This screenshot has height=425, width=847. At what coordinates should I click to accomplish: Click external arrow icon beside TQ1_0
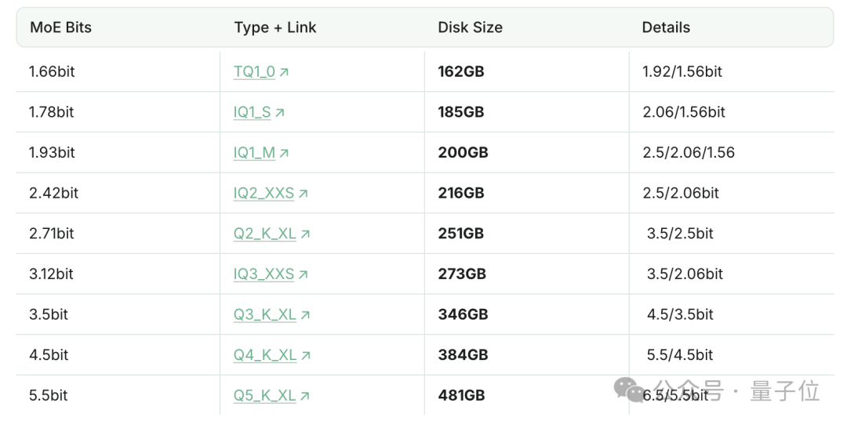(x=284, y=72)
